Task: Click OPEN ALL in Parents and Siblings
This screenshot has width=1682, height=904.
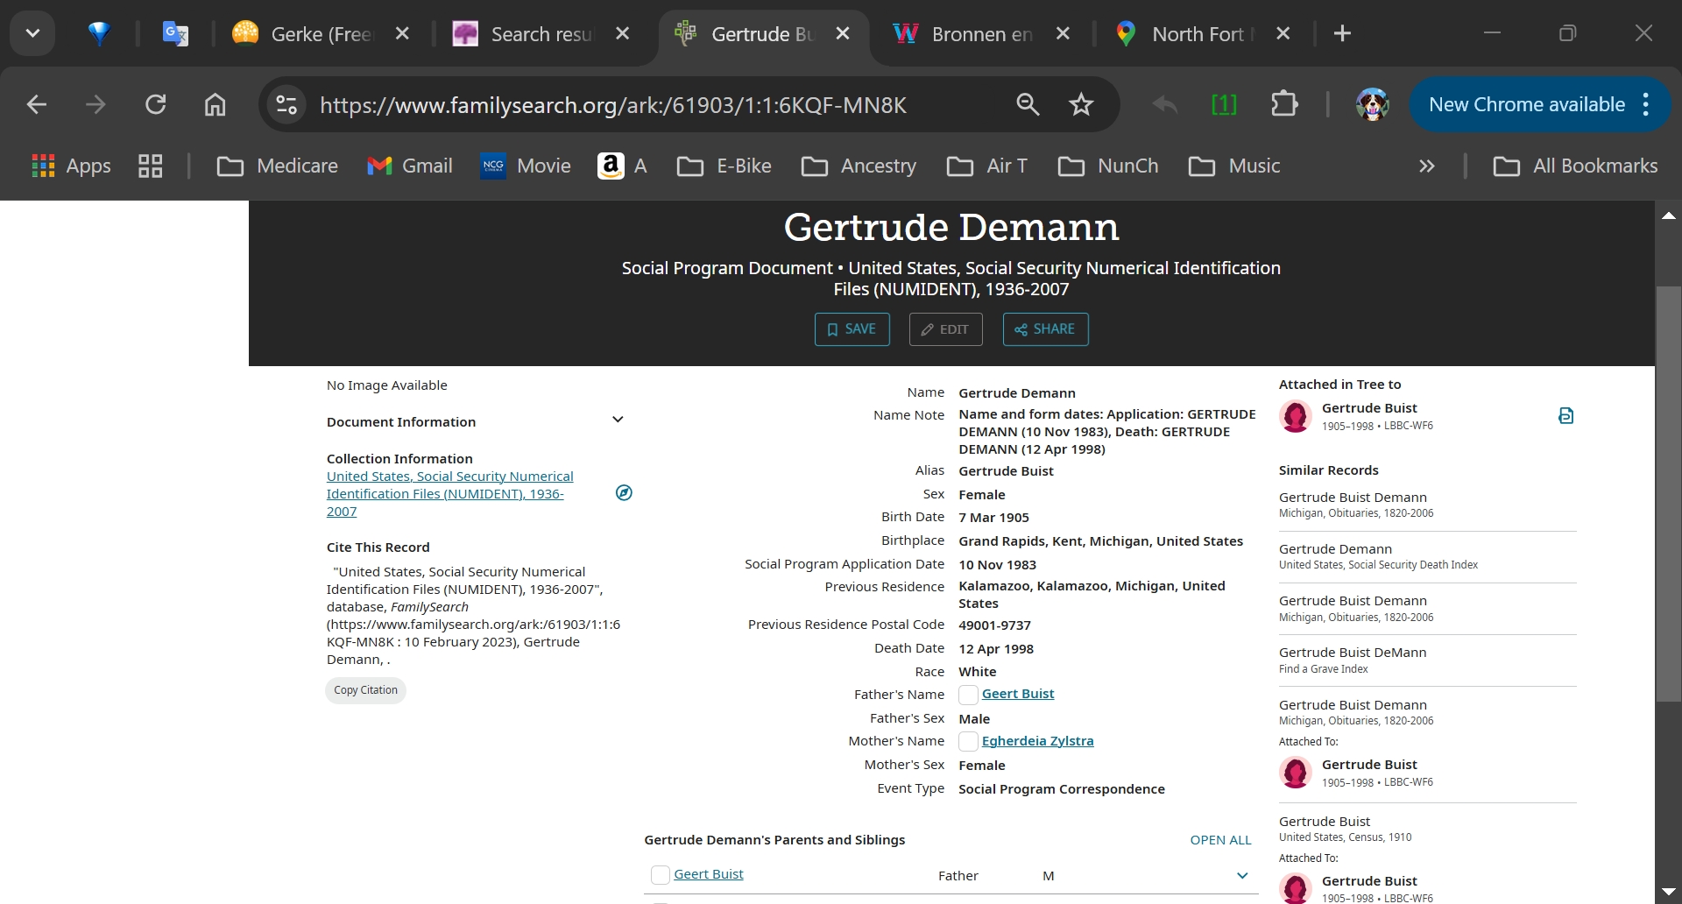Action: pyautogui.click(x=1220, y=840)
